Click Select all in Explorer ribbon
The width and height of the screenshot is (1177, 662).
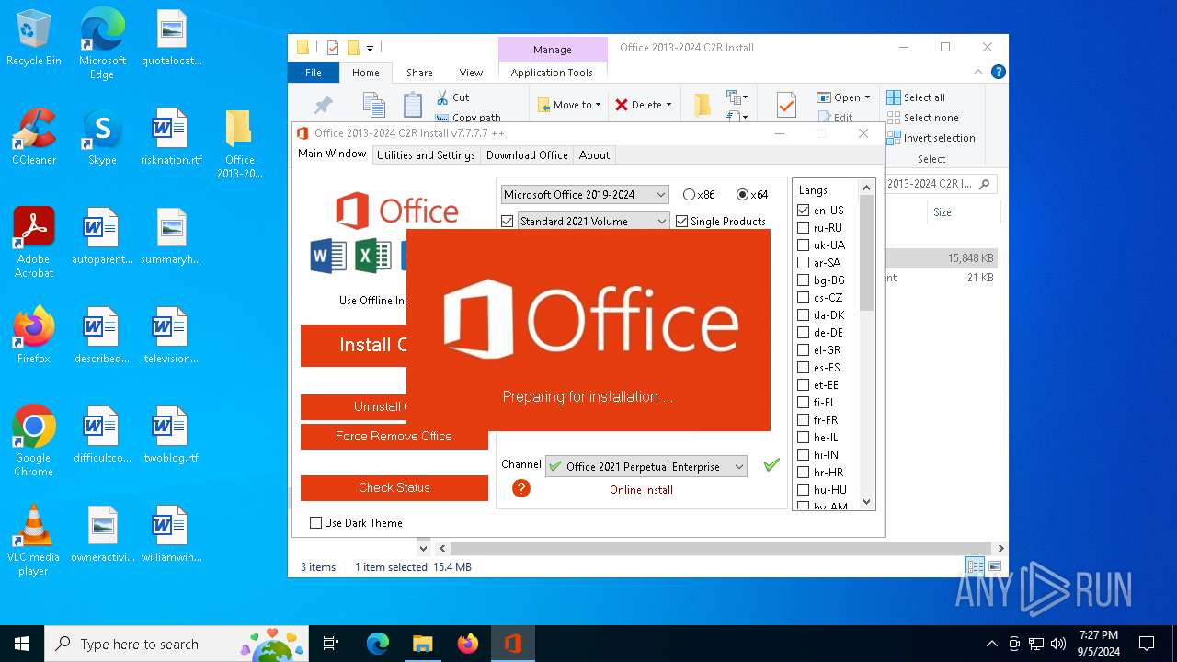coord(916,97)
